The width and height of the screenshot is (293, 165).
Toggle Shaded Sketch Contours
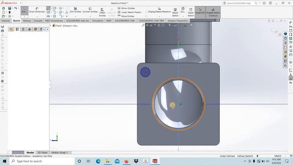(x=213, y=12)
